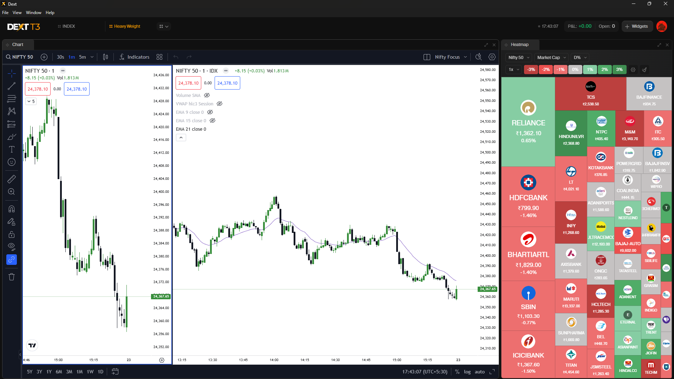Open the D% change period dropdown
This screenshot has height=379, width=674.
point(580,58)
